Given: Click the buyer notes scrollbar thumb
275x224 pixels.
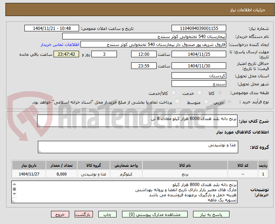Looking at the screenshot, I should point(14,189).
